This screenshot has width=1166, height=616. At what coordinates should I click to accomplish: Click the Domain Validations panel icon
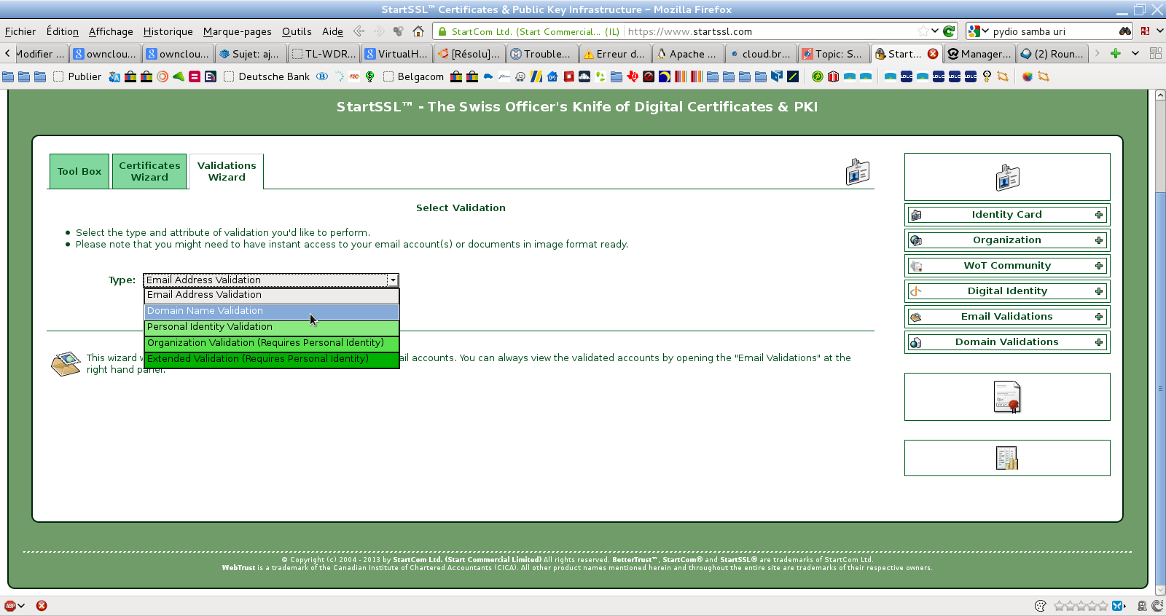[x=916, y=342]
